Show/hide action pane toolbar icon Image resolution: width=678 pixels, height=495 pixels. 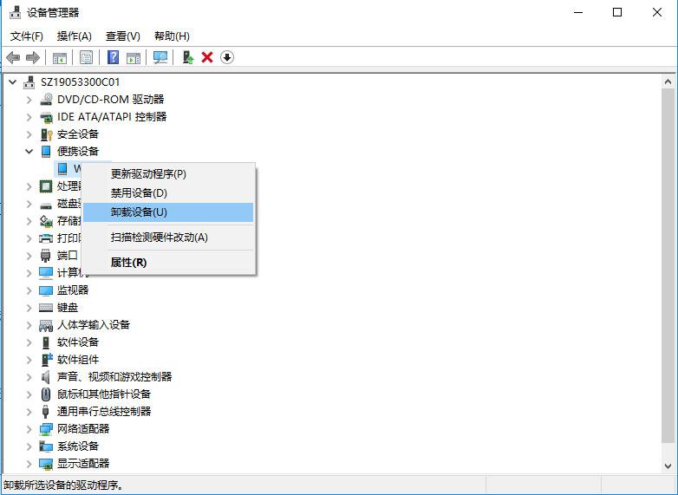click(x=134, y=57)
